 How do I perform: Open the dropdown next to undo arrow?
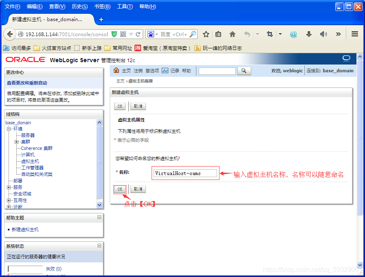pyautogui.click(x=257, y=34)
